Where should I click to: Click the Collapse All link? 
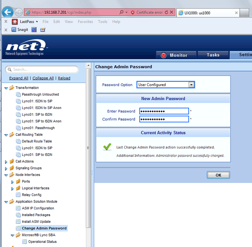click(x=43, y=78)
